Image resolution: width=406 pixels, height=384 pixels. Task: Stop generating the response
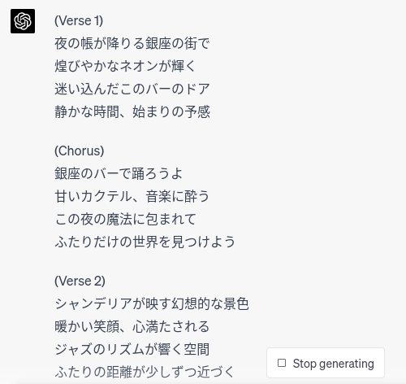[x=326, y=363]
